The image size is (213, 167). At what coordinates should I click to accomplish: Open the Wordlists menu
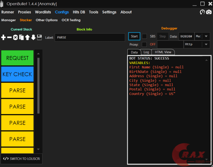click(43, 12)
